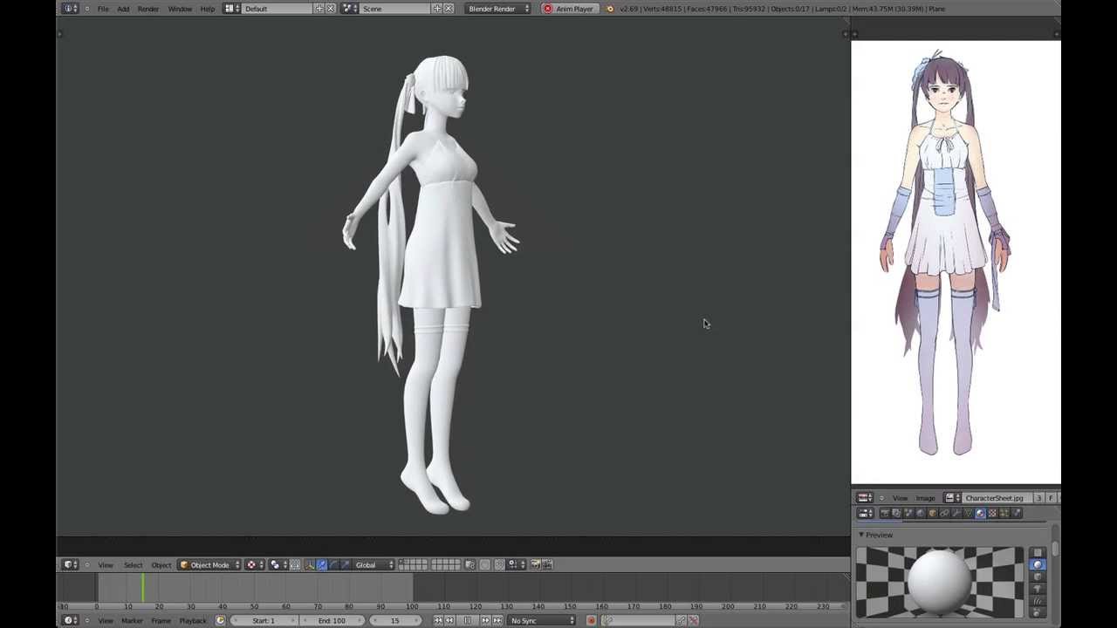1117x628 pixels.
Task: Click the green current frame indicator
Action: coord(143,589)
